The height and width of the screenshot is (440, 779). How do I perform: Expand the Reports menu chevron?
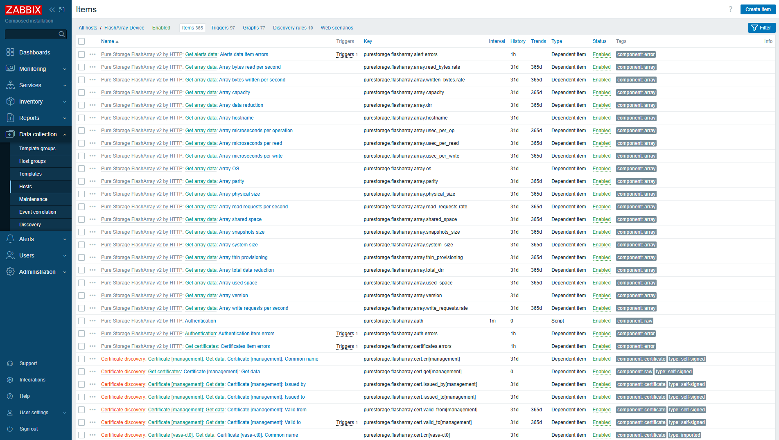[65, 118]
